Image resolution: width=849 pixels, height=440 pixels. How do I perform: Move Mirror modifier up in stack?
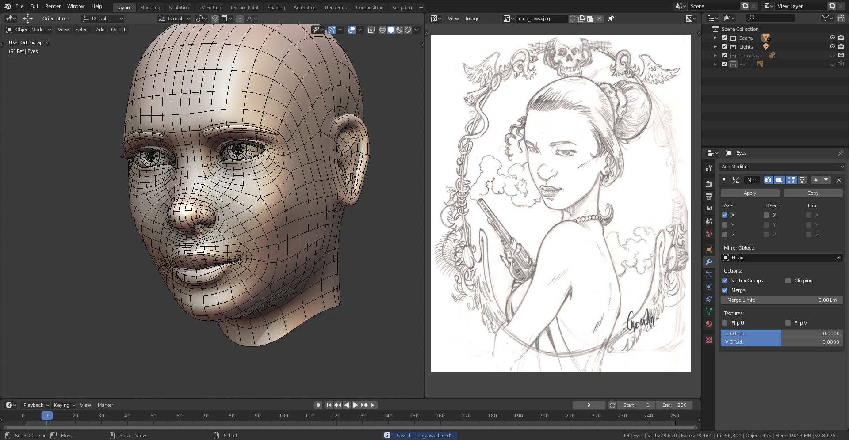click(816, 180)
